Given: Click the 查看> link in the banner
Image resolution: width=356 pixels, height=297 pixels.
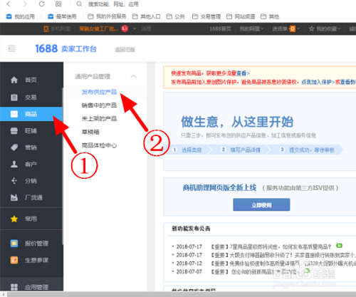Looking at the screenshot, I should [244, 73].
